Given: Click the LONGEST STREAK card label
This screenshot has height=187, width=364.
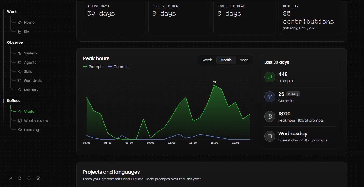Looking at the screenshot, I should pyautogui.click(x=231, y=6).
